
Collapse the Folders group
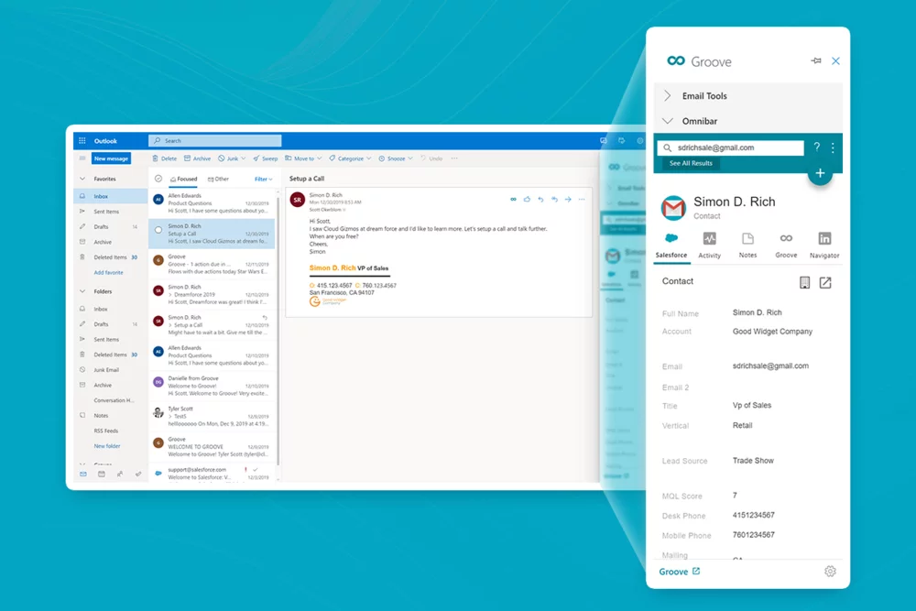[82, 291]
